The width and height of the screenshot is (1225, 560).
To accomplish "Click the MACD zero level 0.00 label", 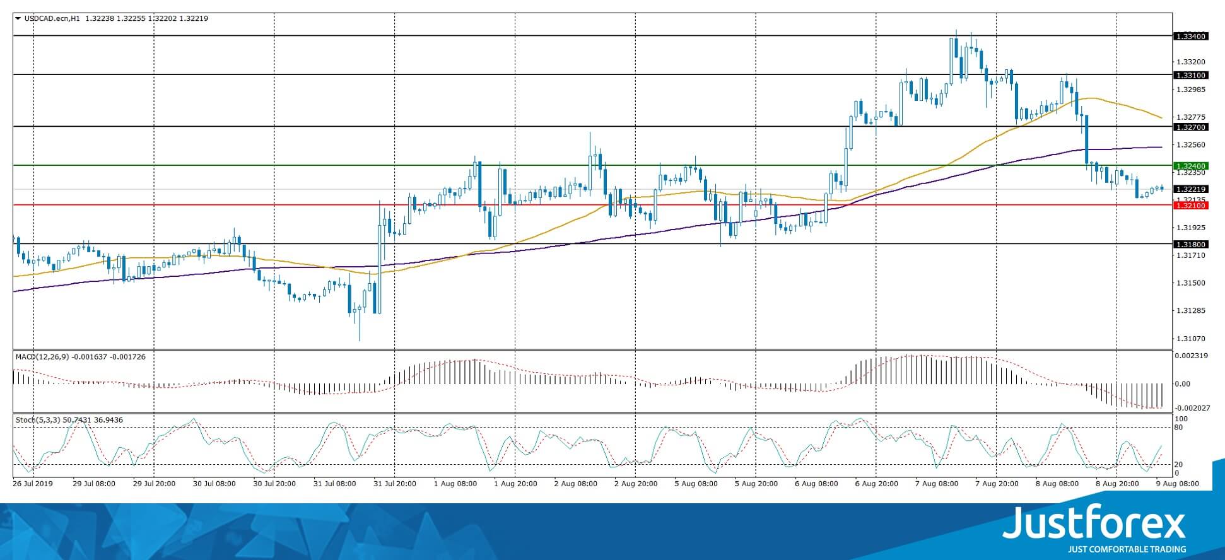I will click(x=1183, y=384).
